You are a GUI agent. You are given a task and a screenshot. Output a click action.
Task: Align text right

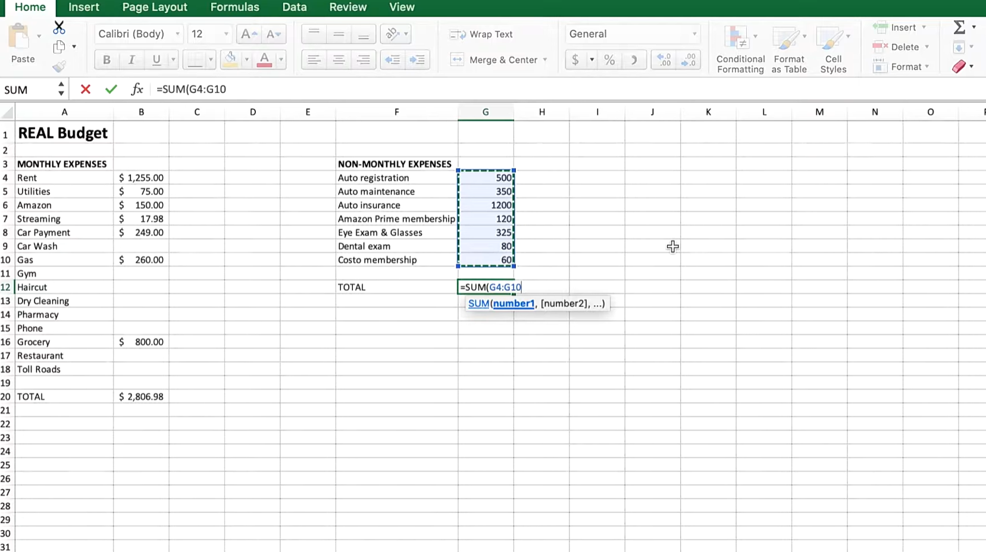[x=363, y=59]
